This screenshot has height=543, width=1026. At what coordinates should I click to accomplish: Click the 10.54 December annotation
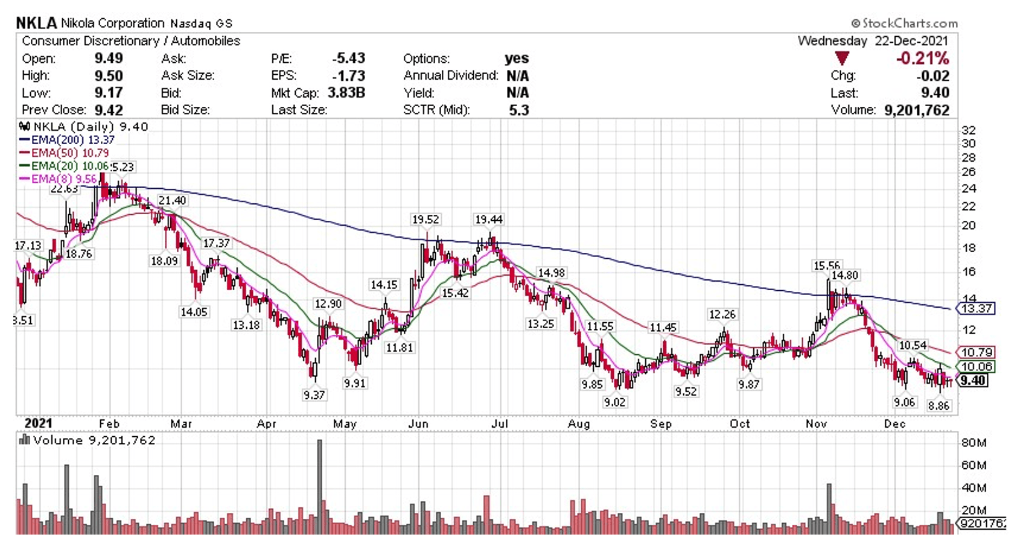(x=913, y=346)
